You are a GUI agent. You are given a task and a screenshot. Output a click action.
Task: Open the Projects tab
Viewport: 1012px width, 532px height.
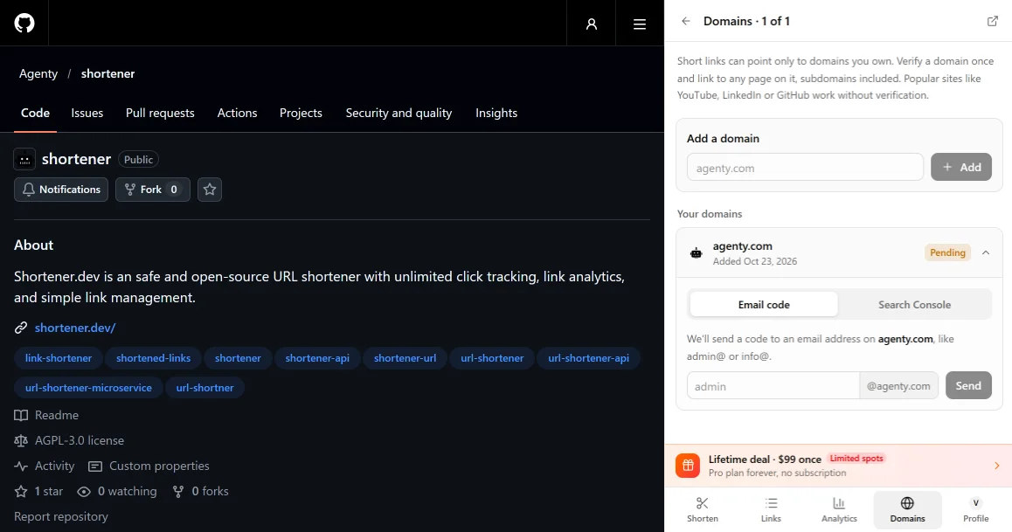[301, 113]
